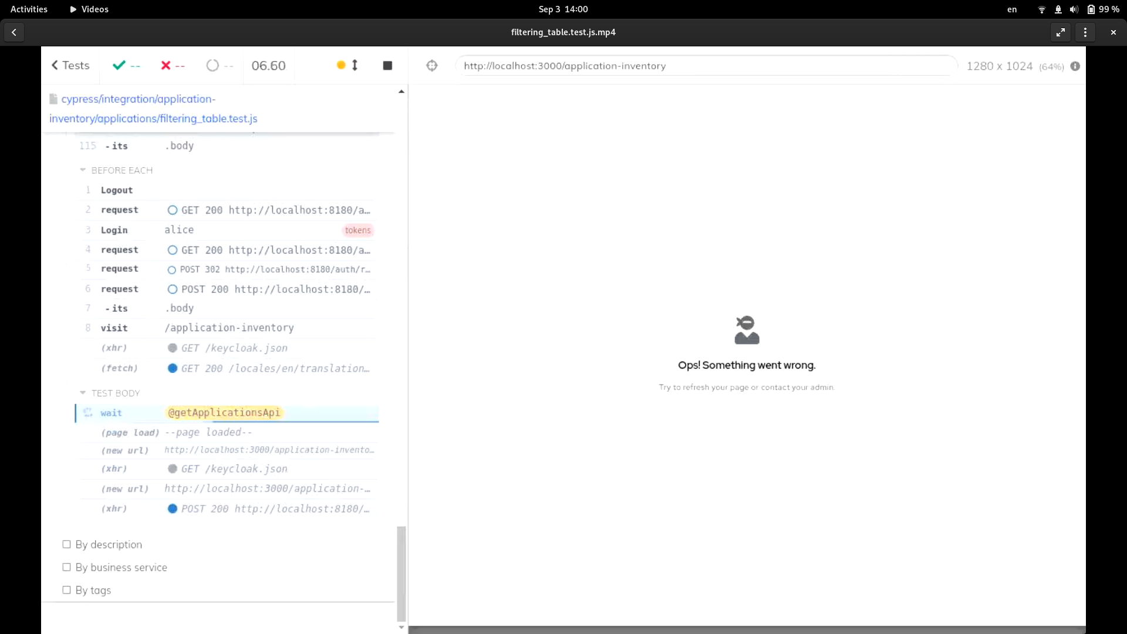Open the video player options menu
The width and height of the screenshot is (1127, 634).
click(1085, 32)
